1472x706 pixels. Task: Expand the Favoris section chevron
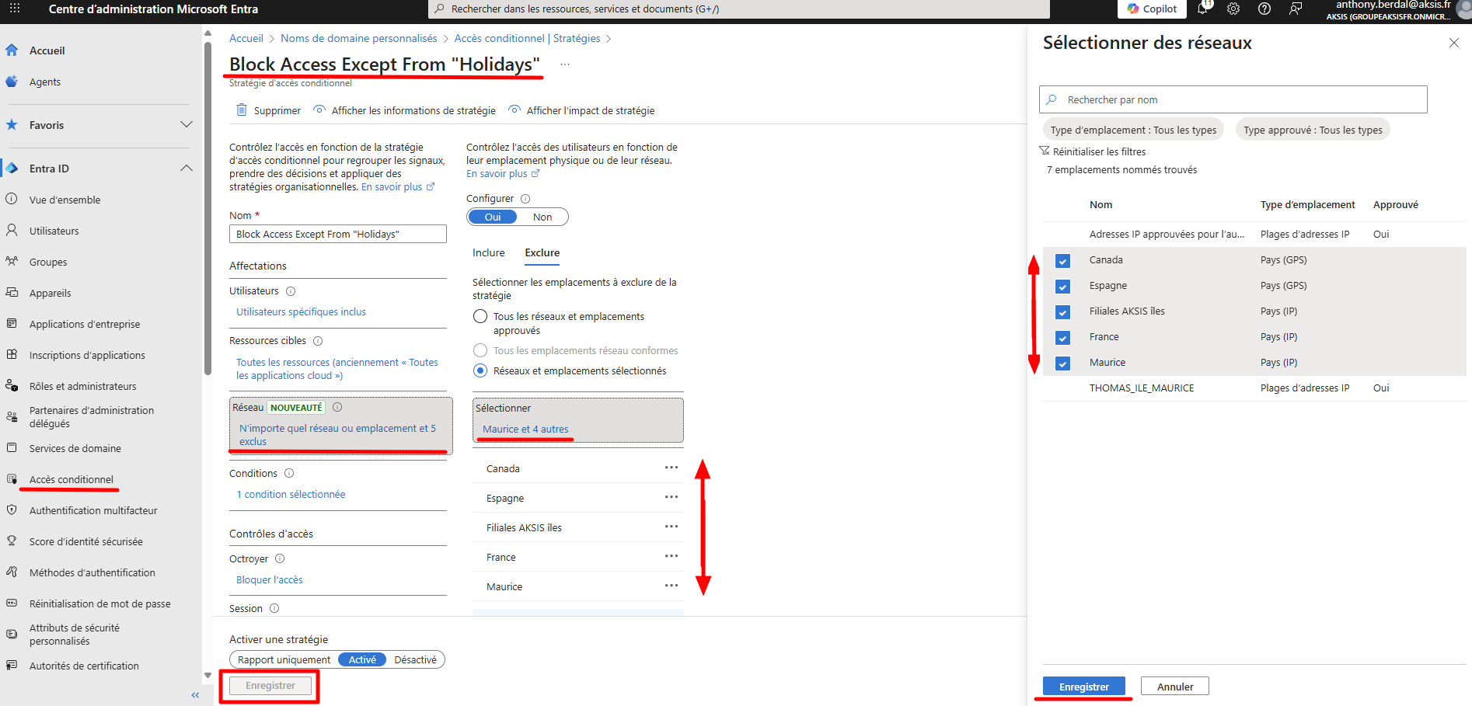pyautogui.click(x=187, y=124)
